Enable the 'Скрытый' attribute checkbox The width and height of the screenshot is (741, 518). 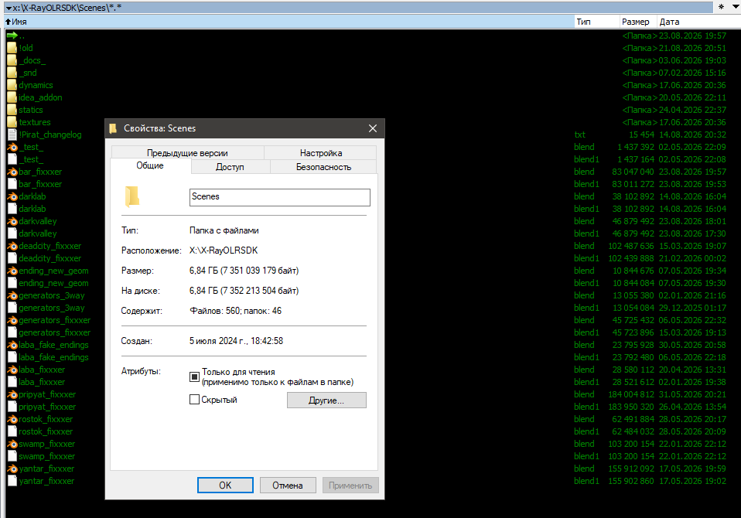click(194, 400)
